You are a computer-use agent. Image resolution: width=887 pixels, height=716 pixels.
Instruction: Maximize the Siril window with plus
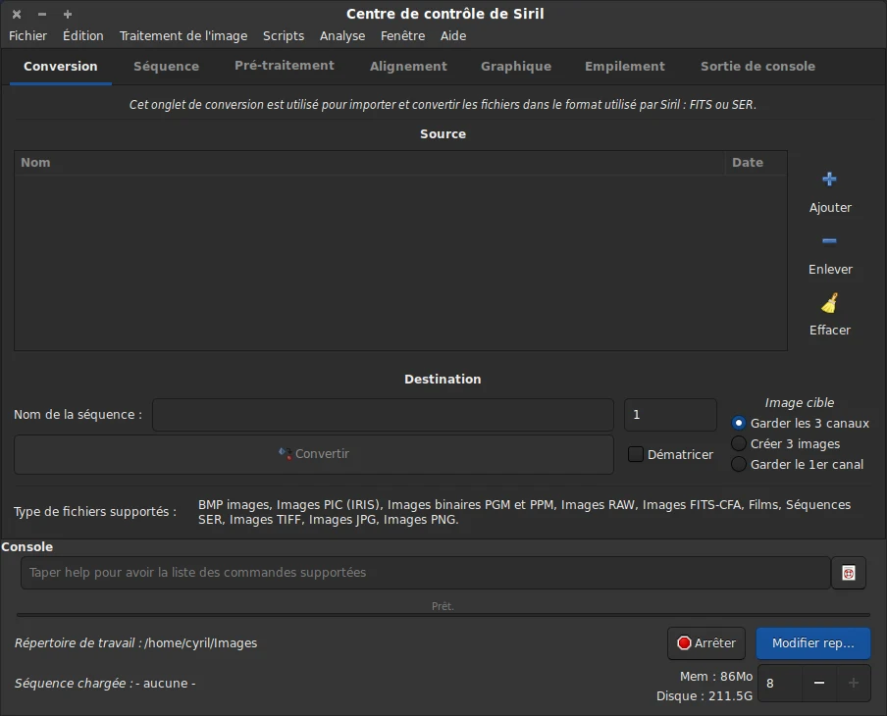[x=68, y=14]
